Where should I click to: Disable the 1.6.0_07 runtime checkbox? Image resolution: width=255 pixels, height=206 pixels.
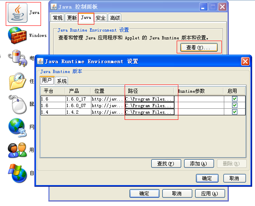click(235, 105)
